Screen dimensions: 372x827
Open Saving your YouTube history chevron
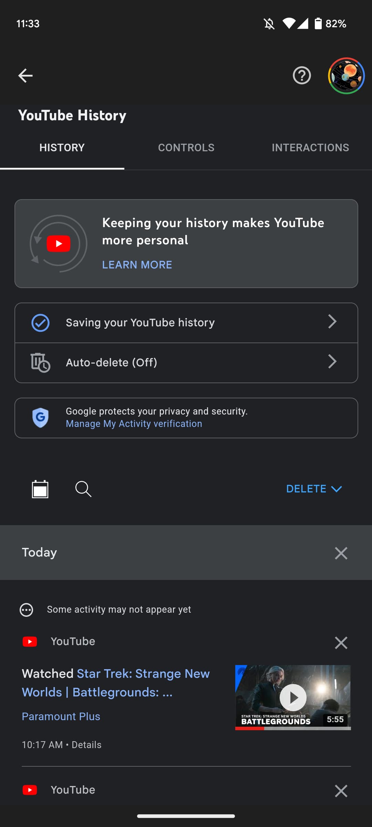(332, 322)
